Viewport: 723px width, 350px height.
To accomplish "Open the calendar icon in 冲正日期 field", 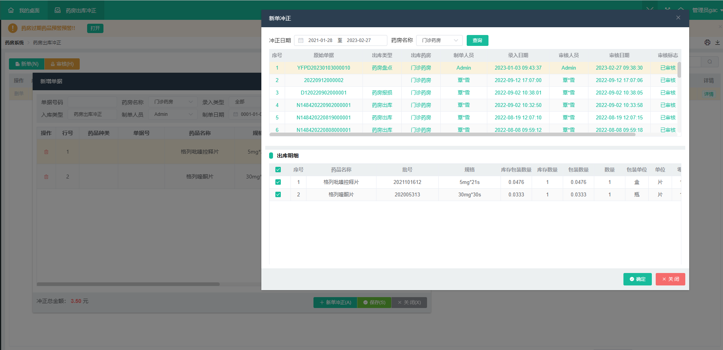I will tap(301, 40).
